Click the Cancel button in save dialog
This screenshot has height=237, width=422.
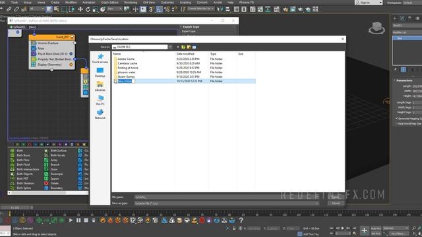coord(336,203)
